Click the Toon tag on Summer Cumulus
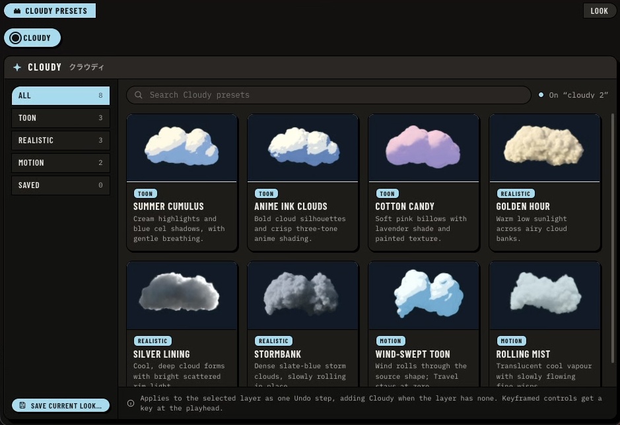 [145, 194]
